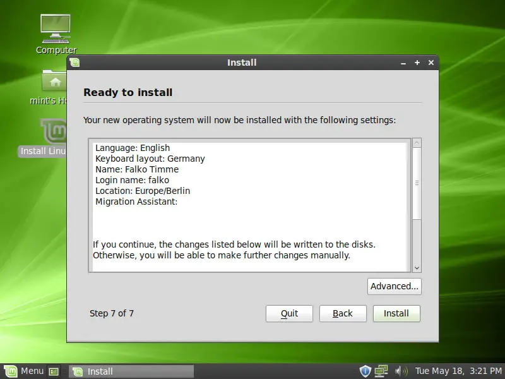
Task: Click the clock showing Tue May 18
Action: (x=458, y=371)
